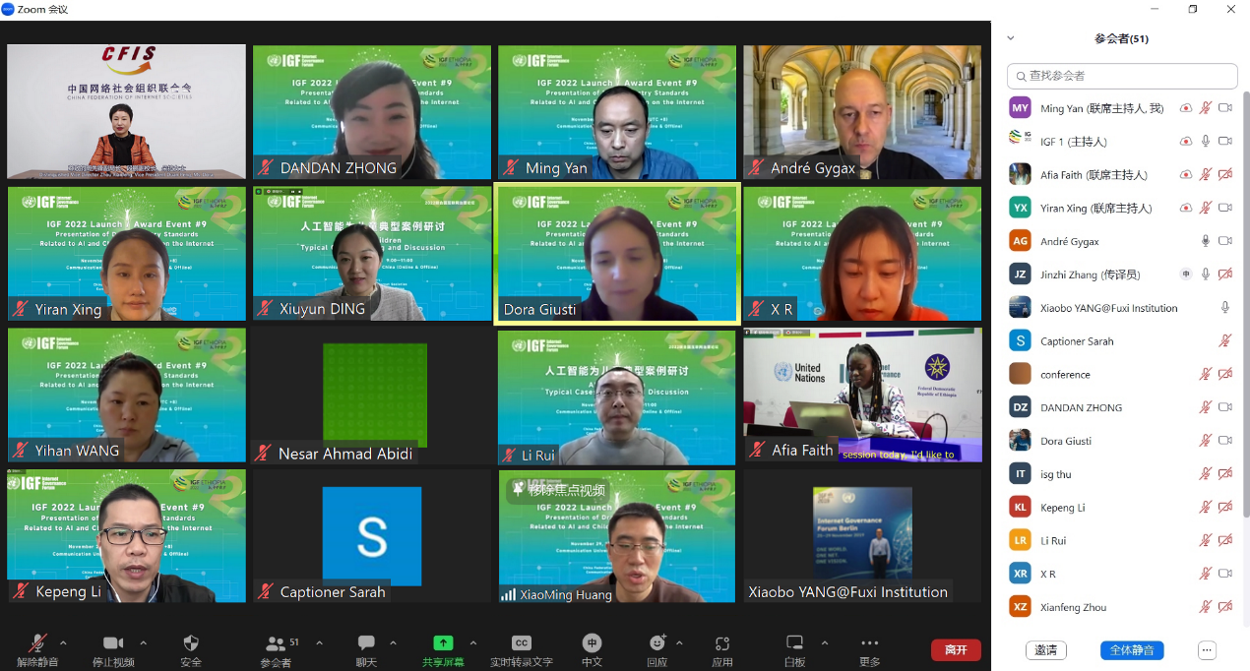Toggle Afia Faith's muted microphone in participant list
Viewport: 1250px width, 671px height.
pyautogui.click(x=1205, y=175)
